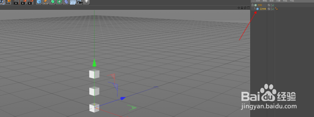Click the Light bulb icon
This screenshot has height=117, width=314.
pyautogui.click(x=87, y=2)
